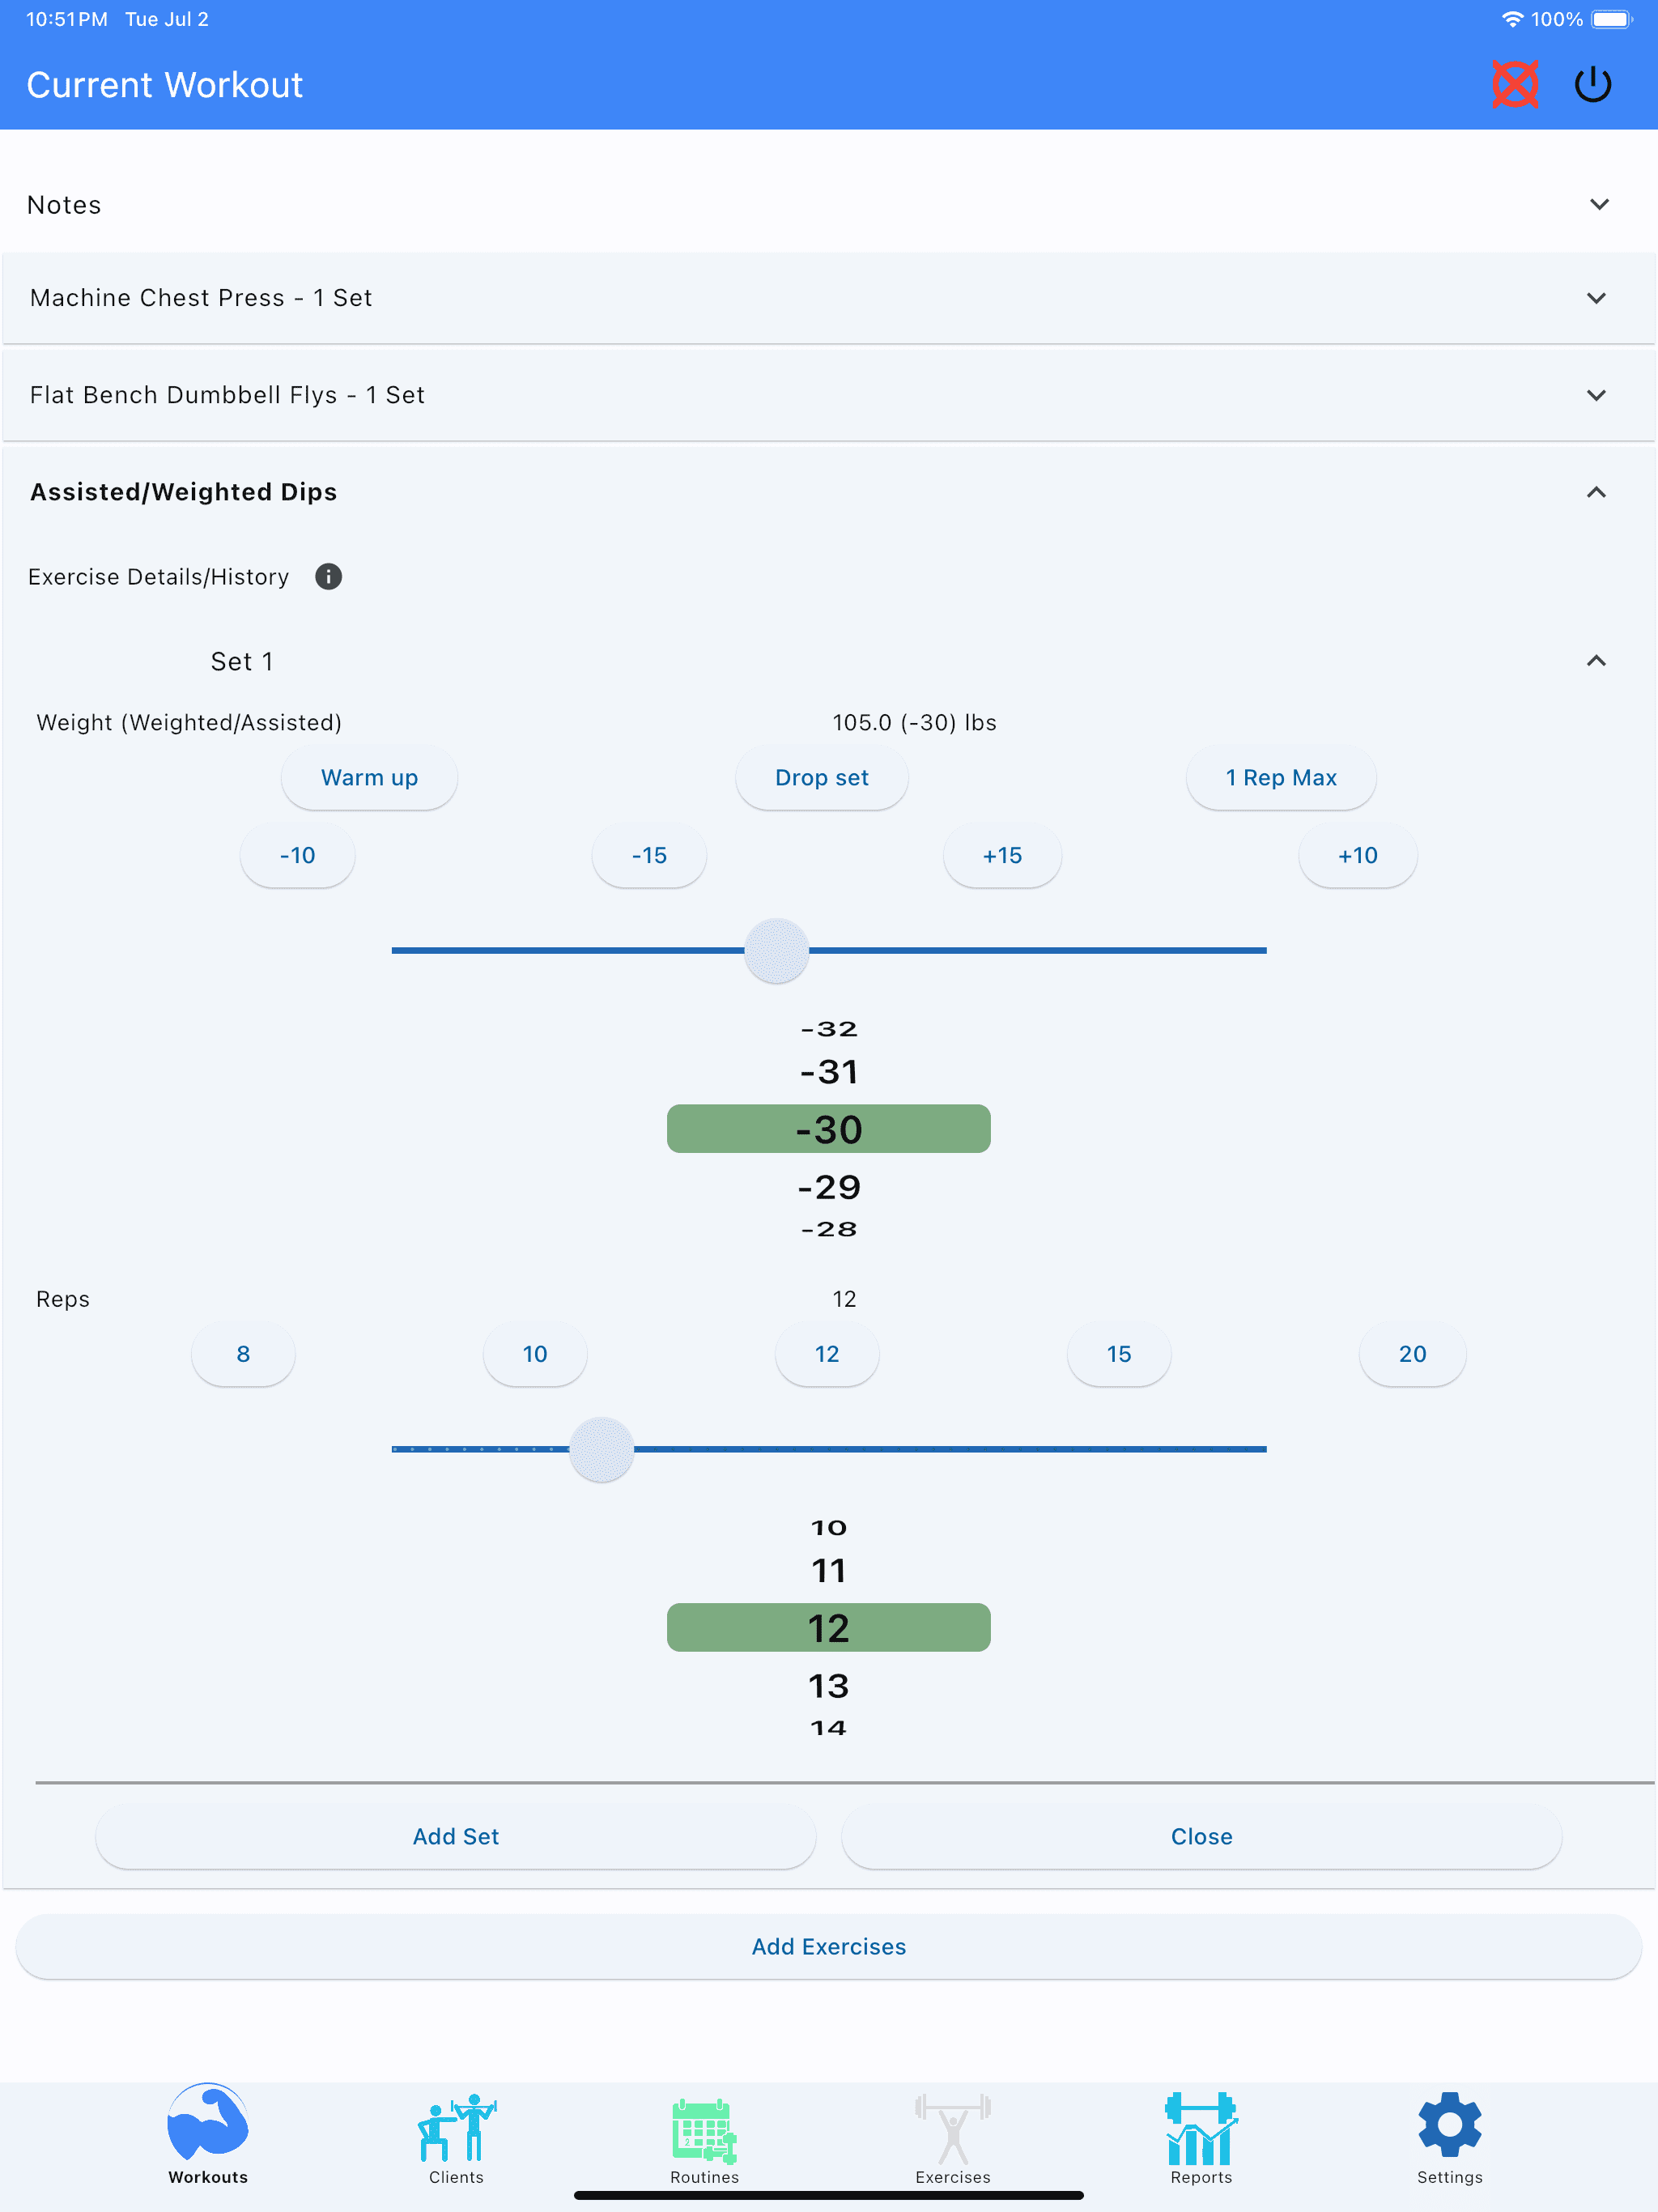Tap the weight increment +15 button
This screenshot has width=1658, height=2212.
pyautogui.click(x=1003, y=855)
